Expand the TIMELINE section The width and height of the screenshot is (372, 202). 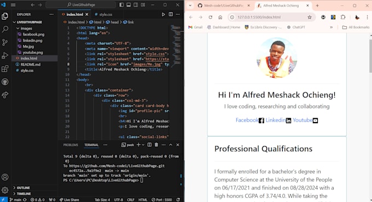point(23,194)
